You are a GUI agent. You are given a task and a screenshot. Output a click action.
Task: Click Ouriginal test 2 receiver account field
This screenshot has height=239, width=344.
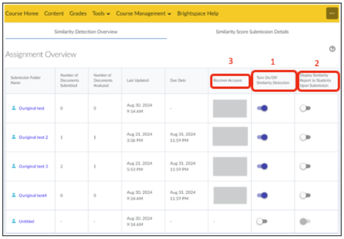(230, 136)
